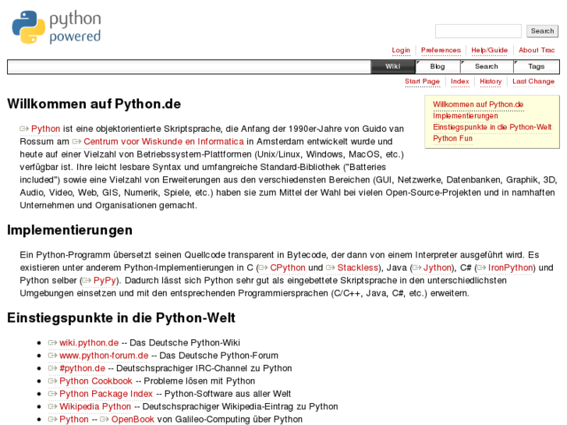Click the Python powered logo
The width and height of the screenshot is (567, 425).
point(56,27)
